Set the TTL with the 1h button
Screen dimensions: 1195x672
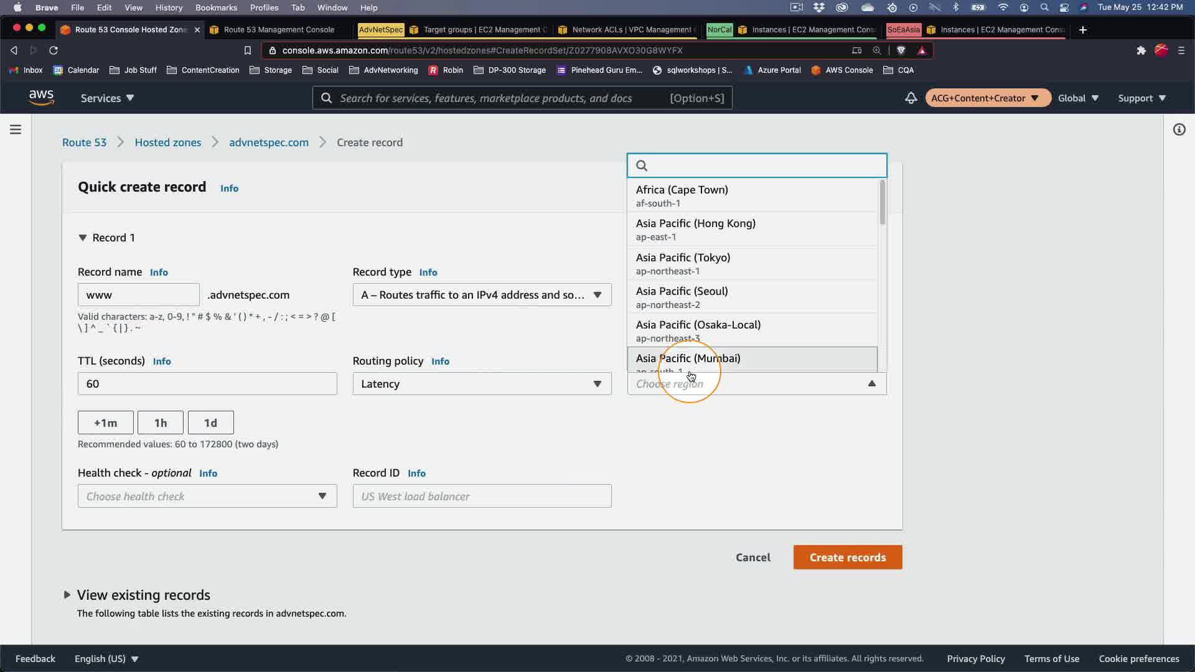160,423
